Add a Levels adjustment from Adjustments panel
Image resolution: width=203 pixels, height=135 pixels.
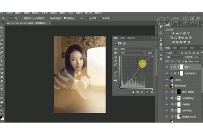[x=177, y=33]
